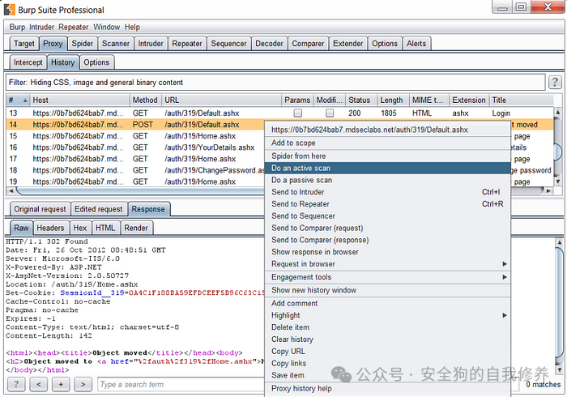
Task: Go to next search match arrow button
Action: click(x=83, y=384)
